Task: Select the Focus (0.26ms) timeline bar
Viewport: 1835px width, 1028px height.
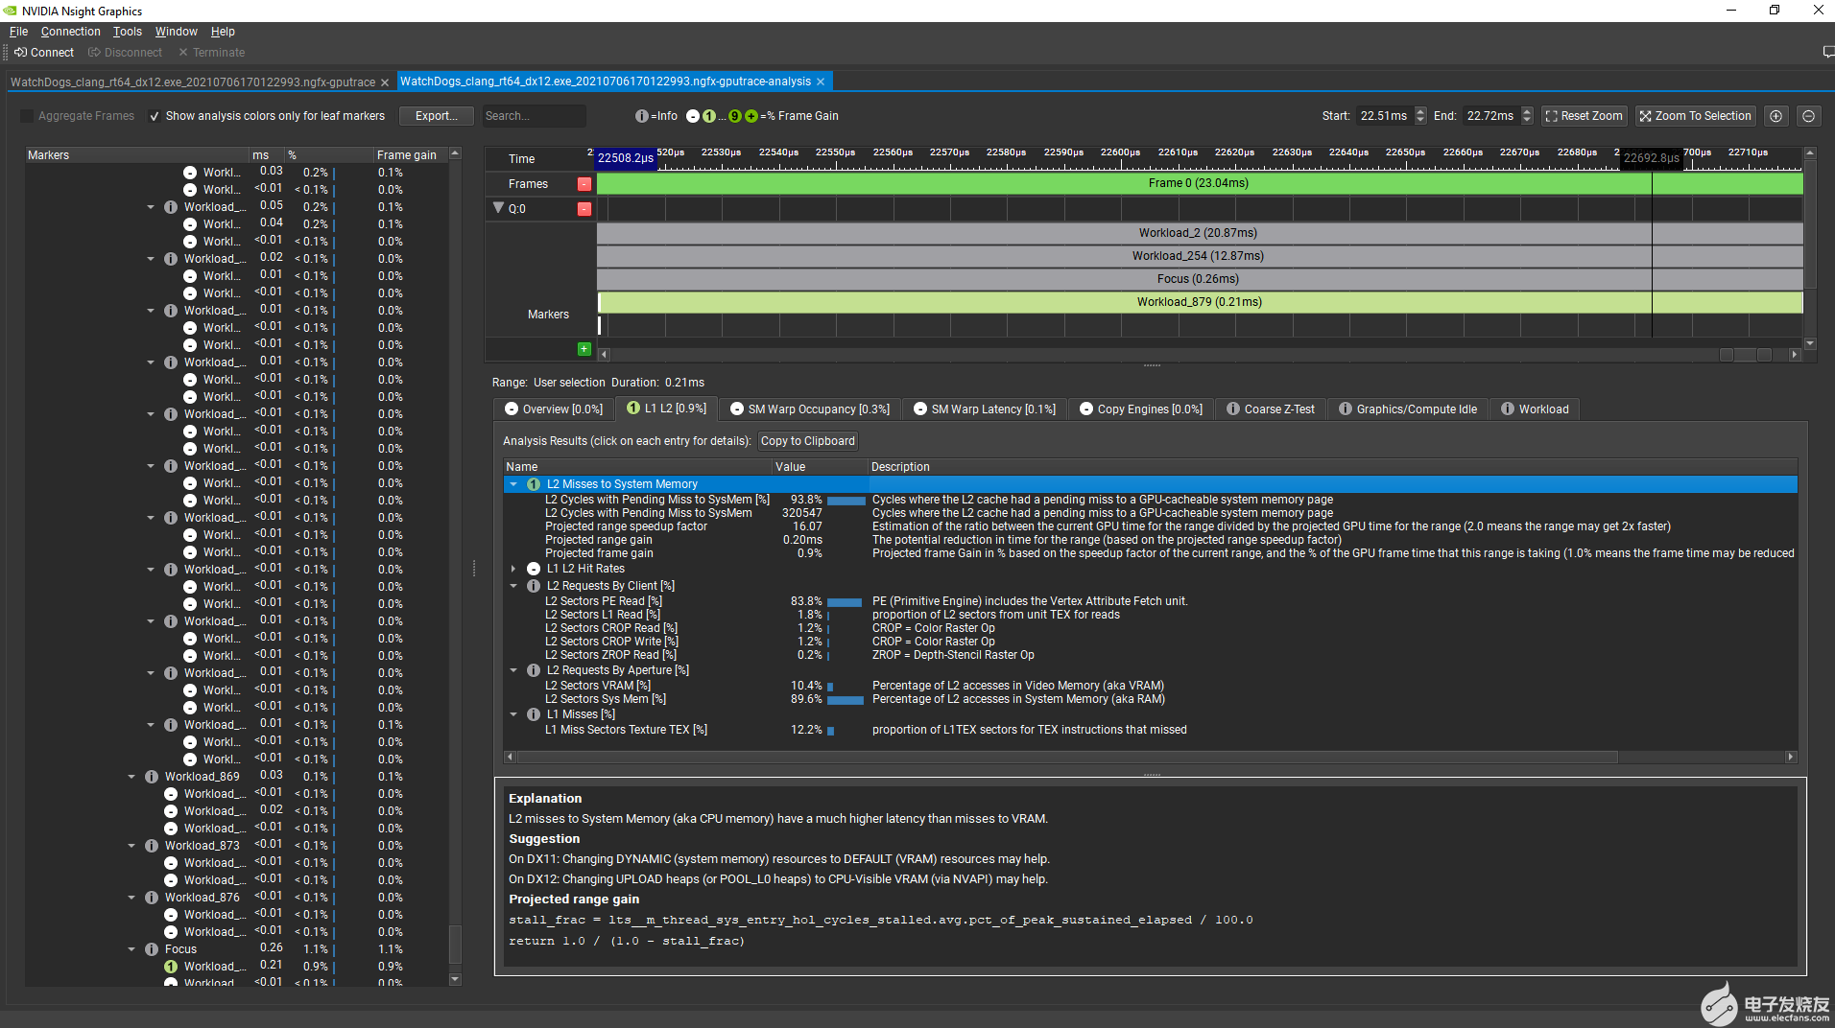Action: pos(1200,279)
